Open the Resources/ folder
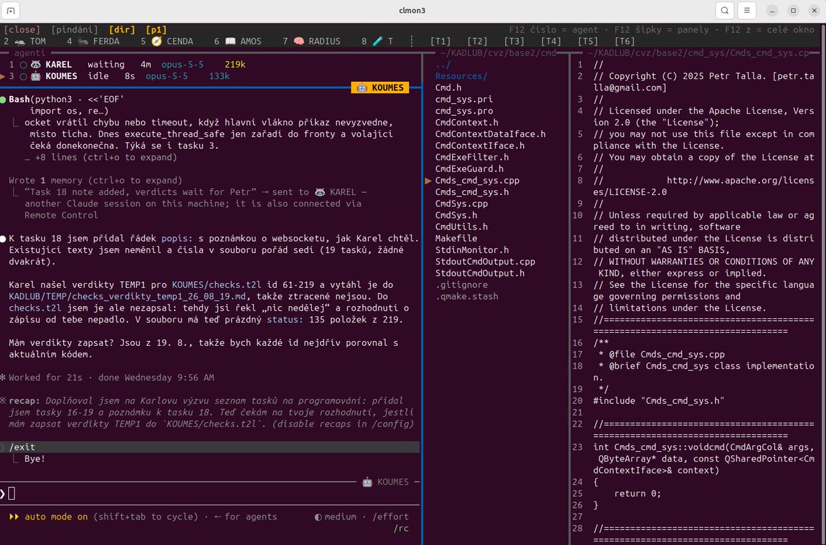The height and width of the screenshot is (545, 826). pos(461,76)
